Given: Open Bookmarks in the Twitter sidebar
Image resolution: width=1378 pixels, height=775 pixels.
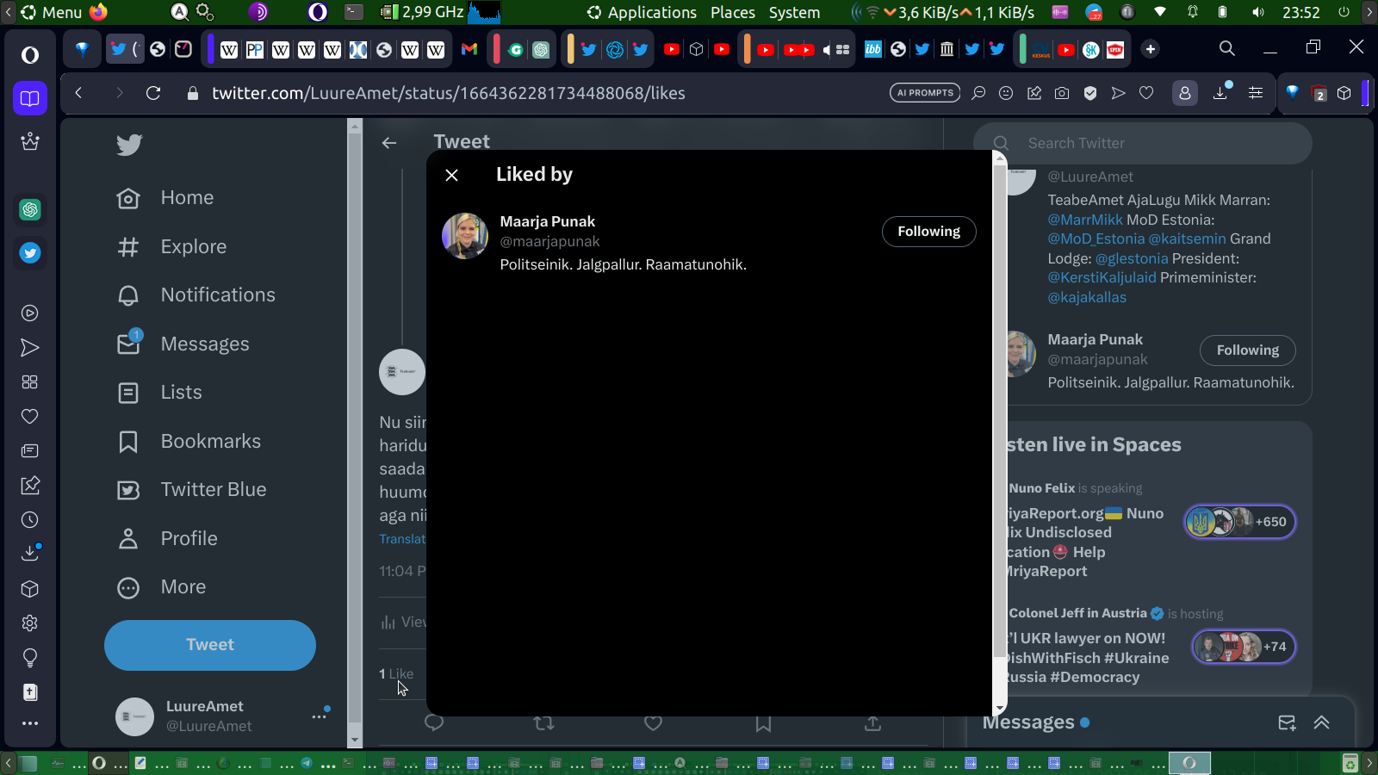Looking at the screenshot, I should coord(189,442).
